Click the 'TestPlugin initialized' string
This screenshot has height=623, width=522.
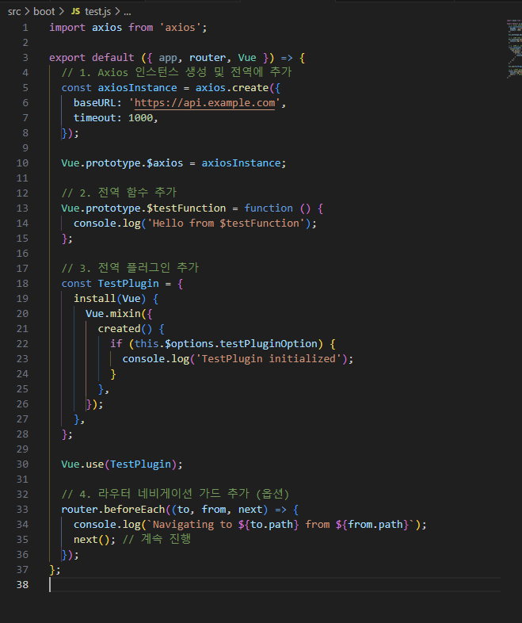[x=269, y=359]
